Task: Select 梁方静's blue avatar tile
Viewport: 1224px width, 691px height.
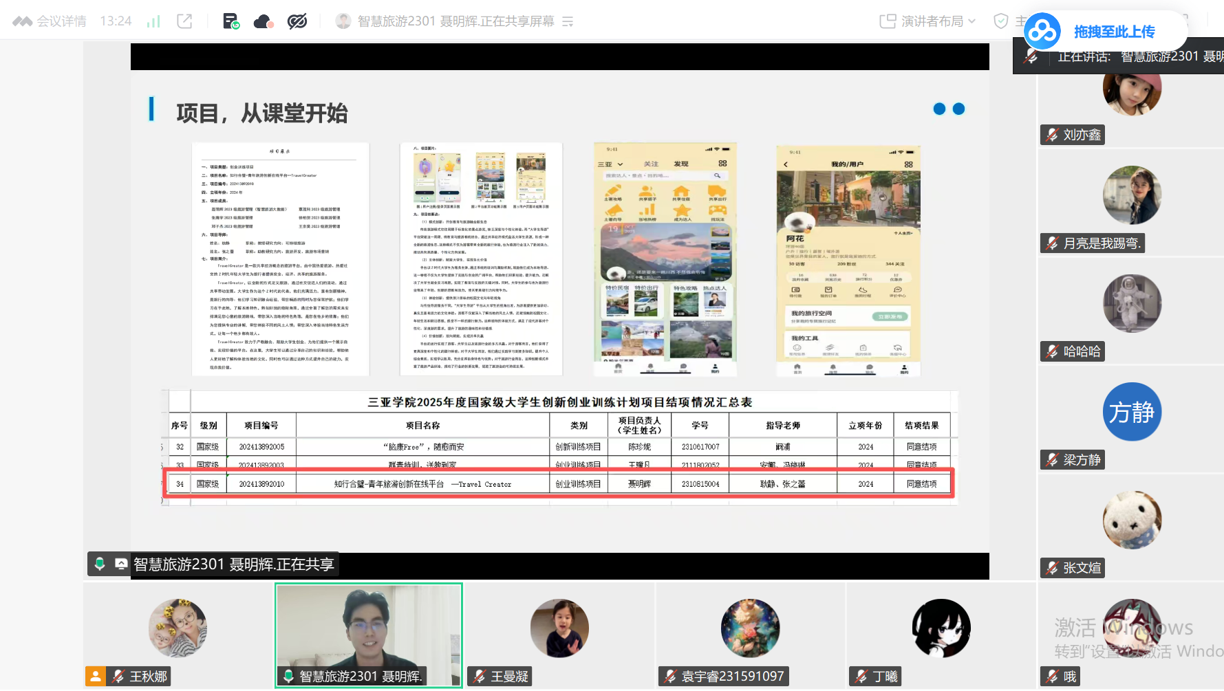Action: coord(1132,412)
